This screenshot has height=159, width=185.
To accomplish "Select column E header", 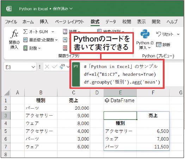I will (x=120, y=93).
